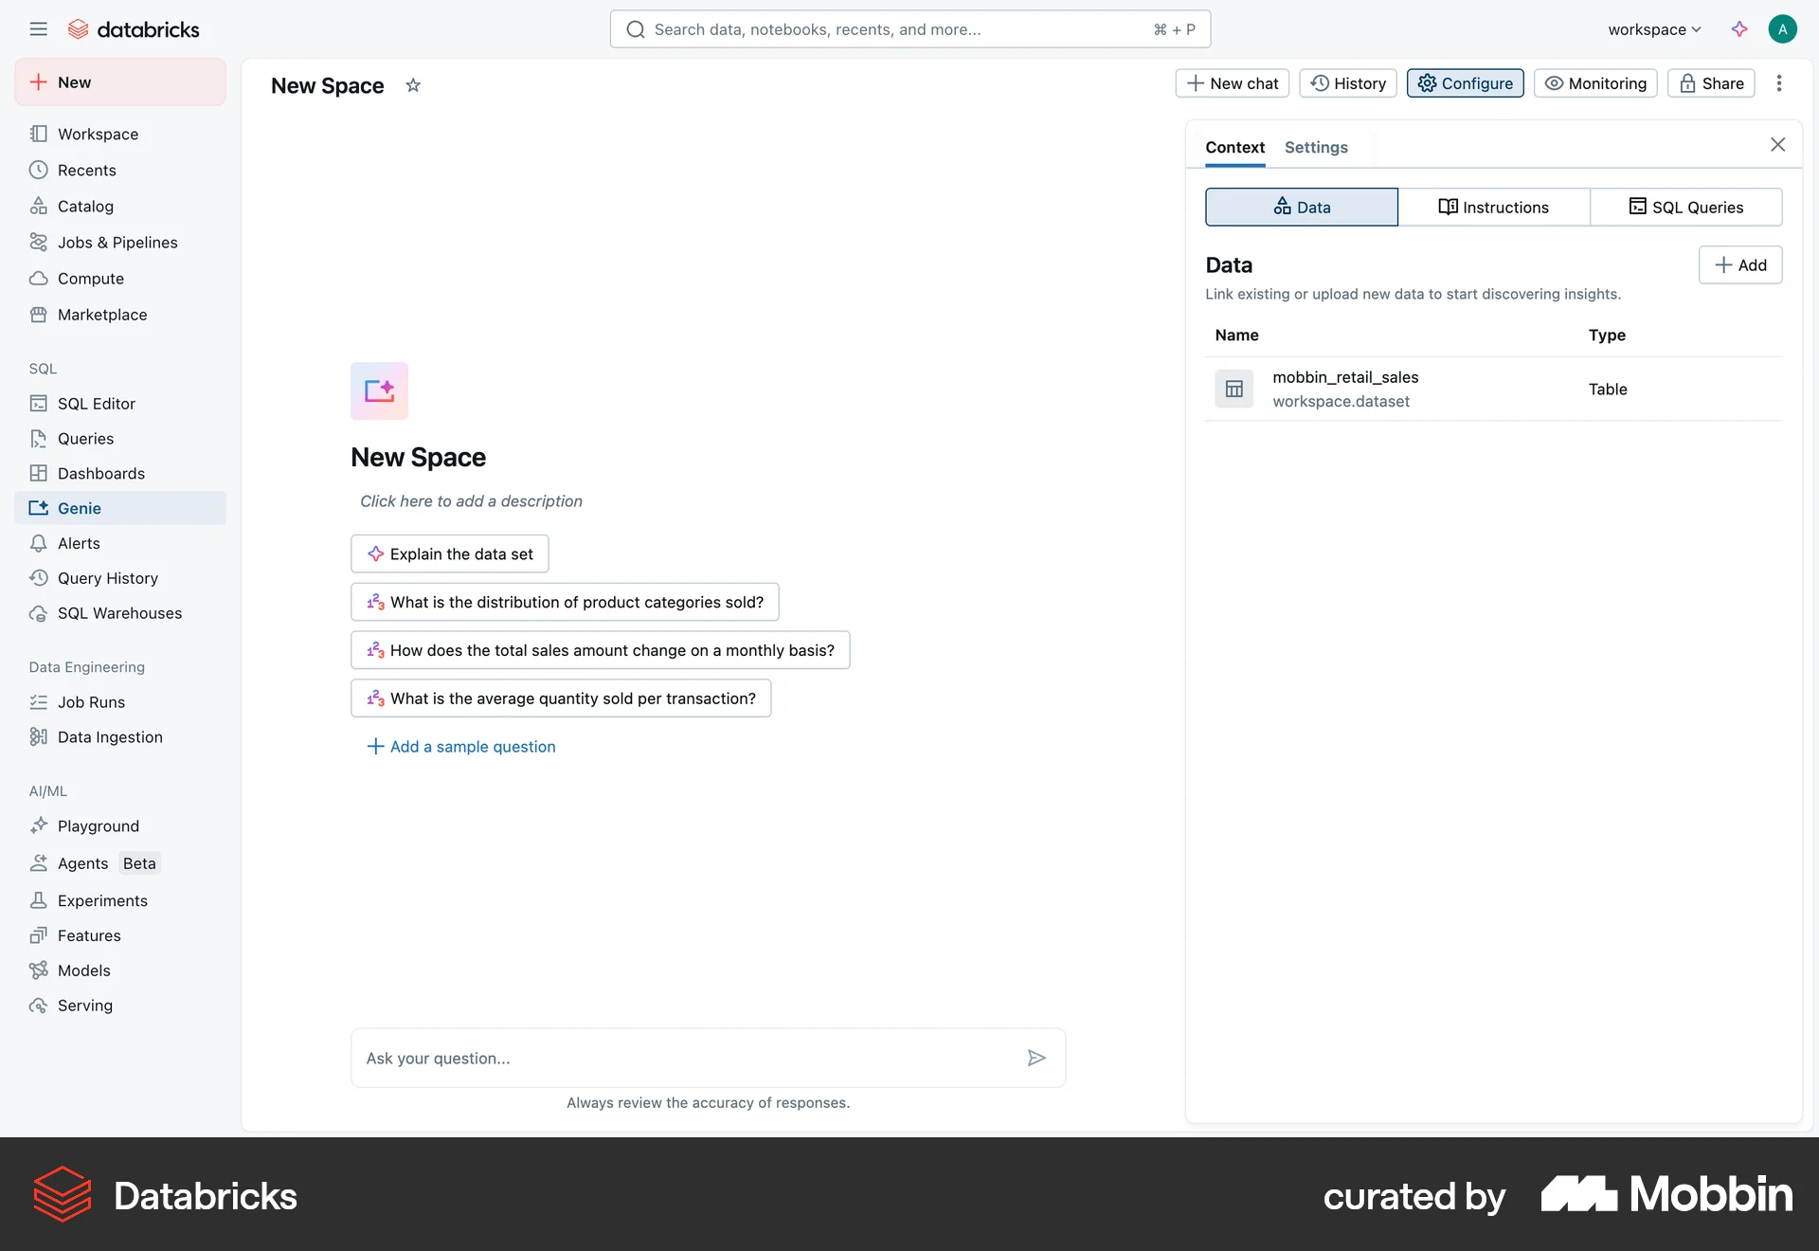Open the Compute section
1819x1251 pixels.
pyautogui.click(x=39, y=278)
